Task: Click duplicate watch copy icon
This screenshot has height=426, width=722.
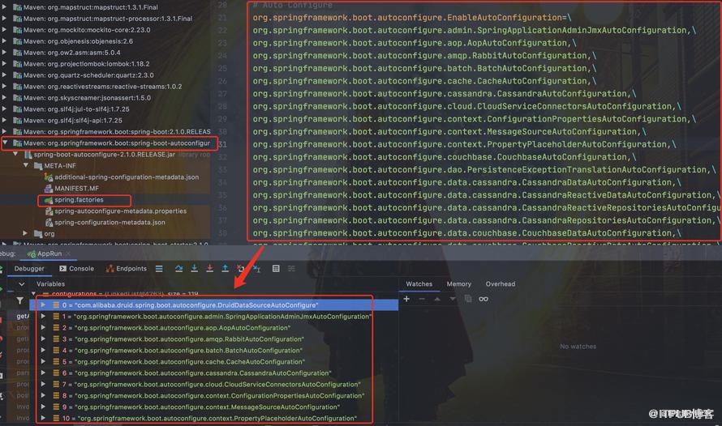Action: tap(468, 299)
